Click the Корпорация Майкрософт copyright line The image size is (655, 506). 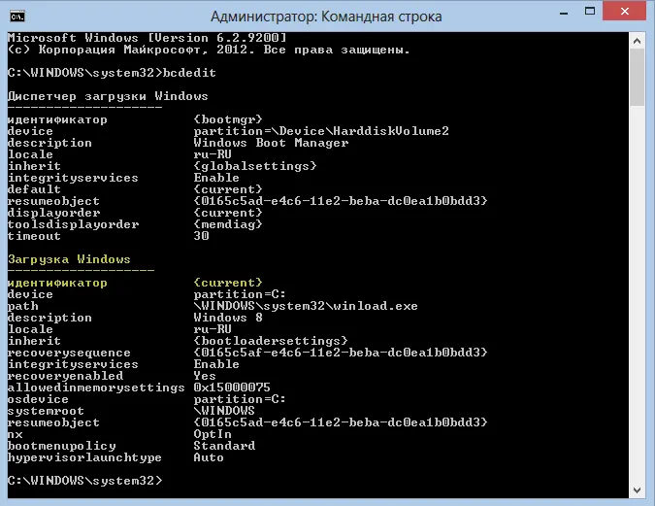click(x=209, y=50)
